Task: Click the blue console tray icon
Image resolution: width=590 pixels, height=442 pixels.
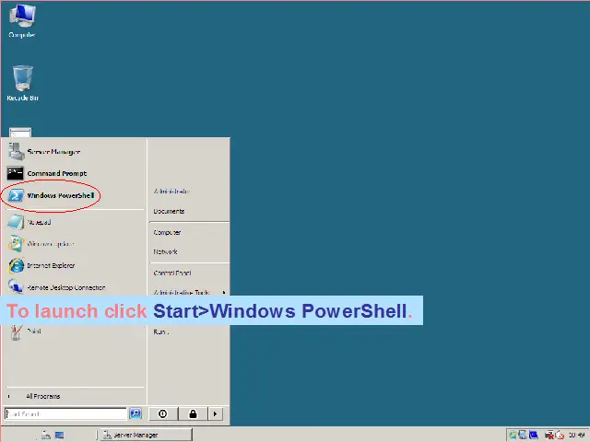Action: point(534,435)
